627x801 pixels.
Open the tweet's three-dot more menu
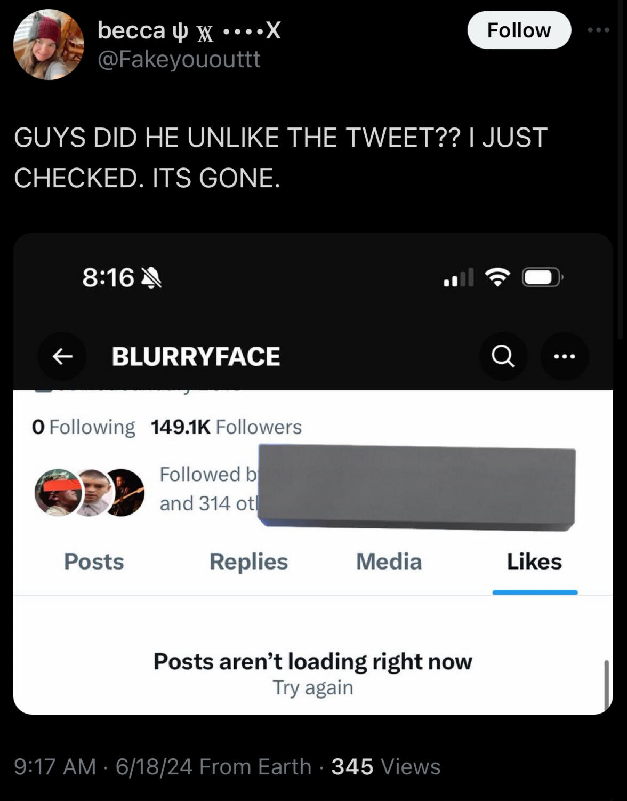tap(598, 30)
